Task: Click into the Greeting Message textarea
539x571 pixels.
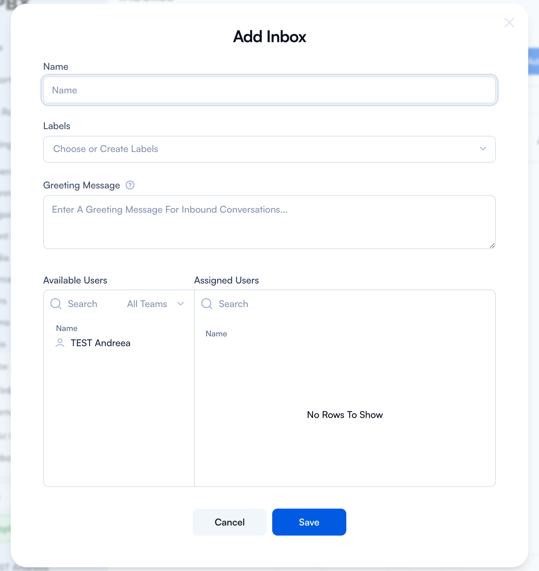Action: pos(269,222)
